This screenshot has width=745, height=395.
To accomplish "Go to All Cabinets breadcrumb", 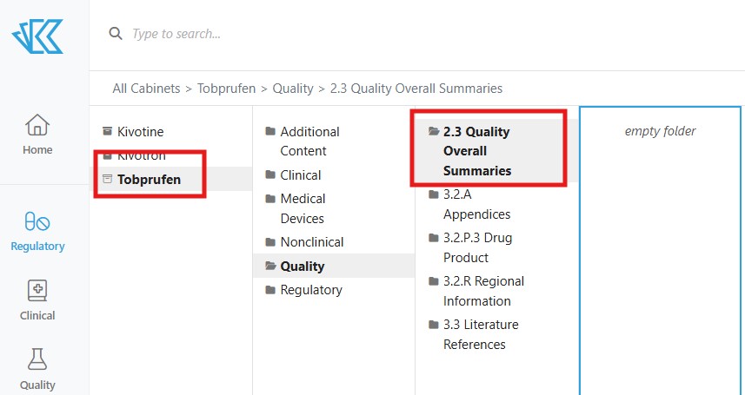I will [x=146, y=89].
